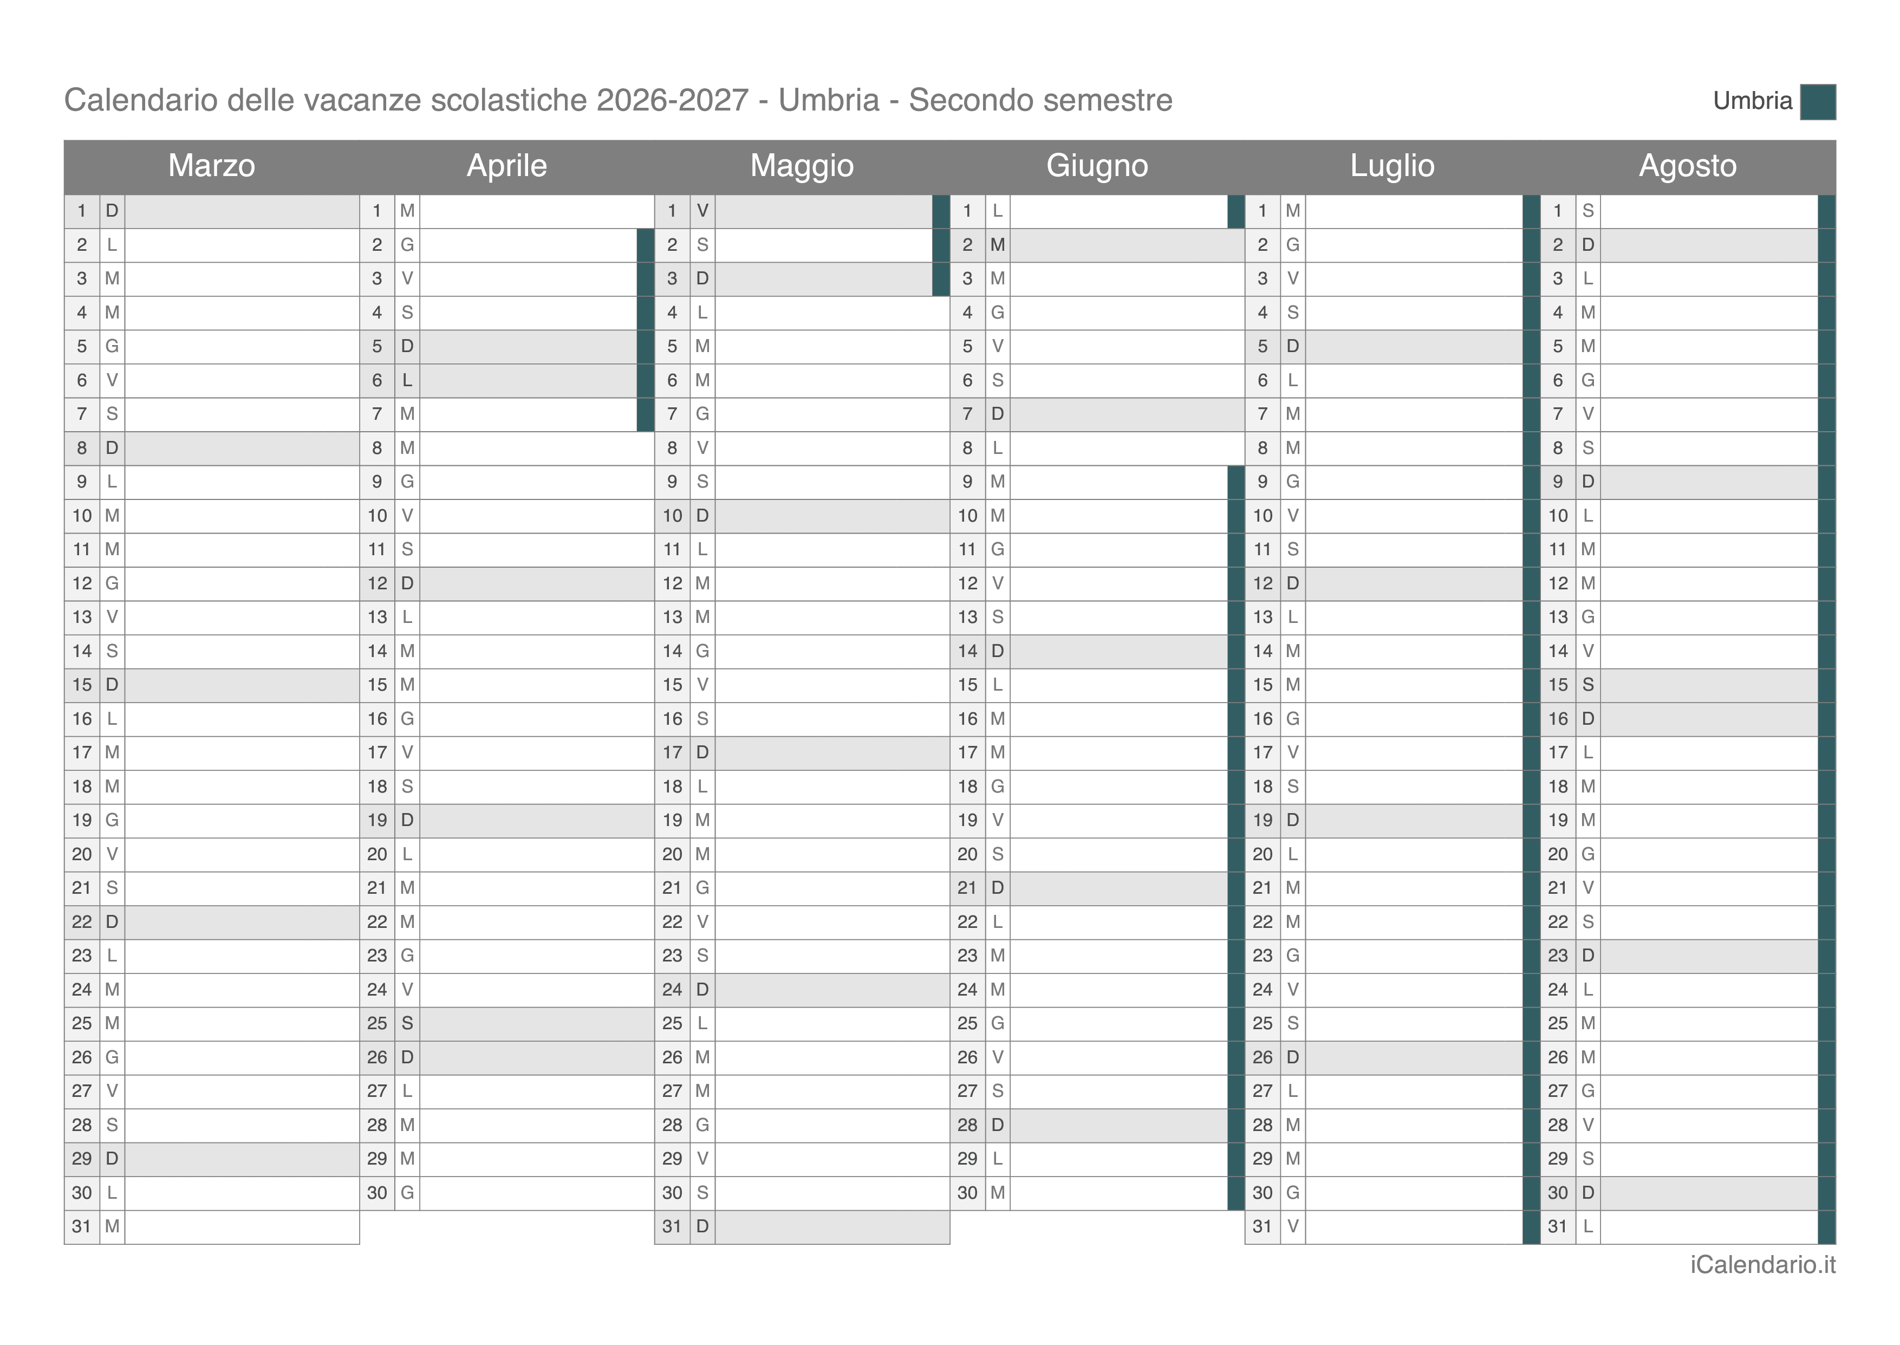The width and height of the screenshot is (1900, 1345).
Task: Click the day number 8 in Marzo
Action: [82, 448]
